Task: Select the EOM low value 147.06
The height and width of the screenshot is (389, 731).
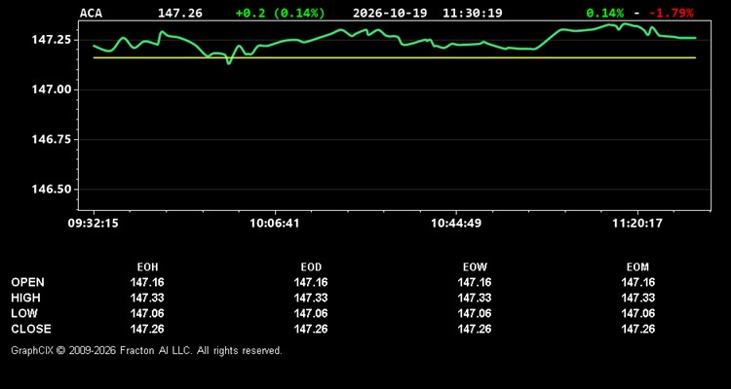Action: coord(638,313)
